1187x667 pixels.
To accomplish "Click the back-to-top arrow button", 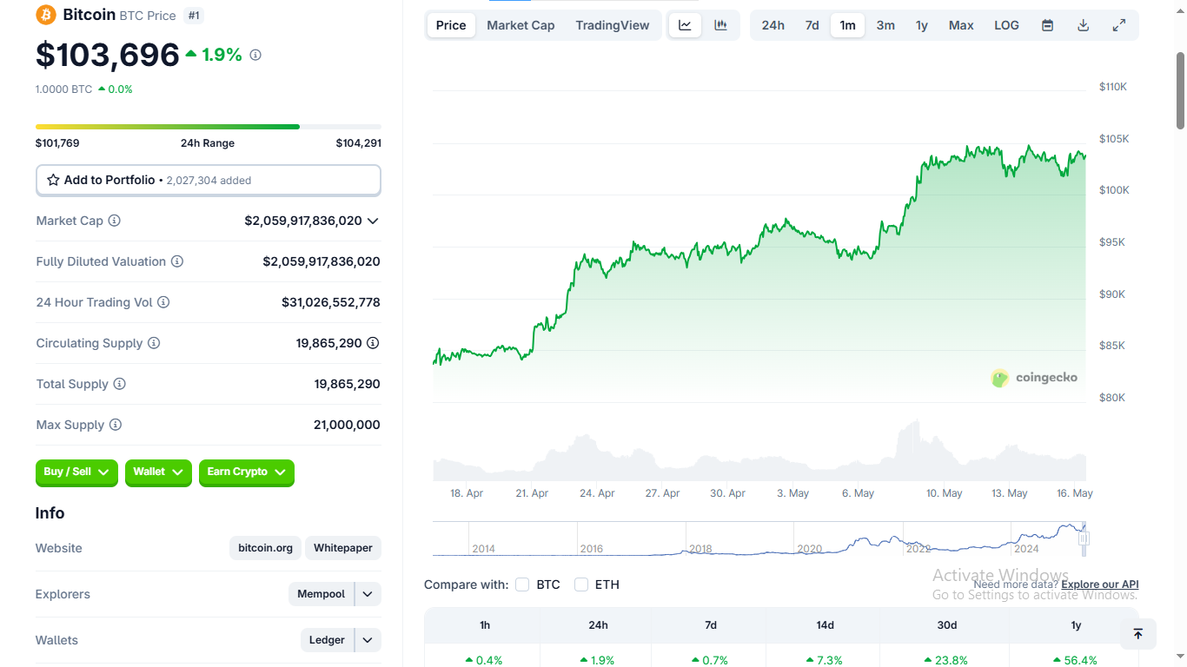I will click(1138, 634).
